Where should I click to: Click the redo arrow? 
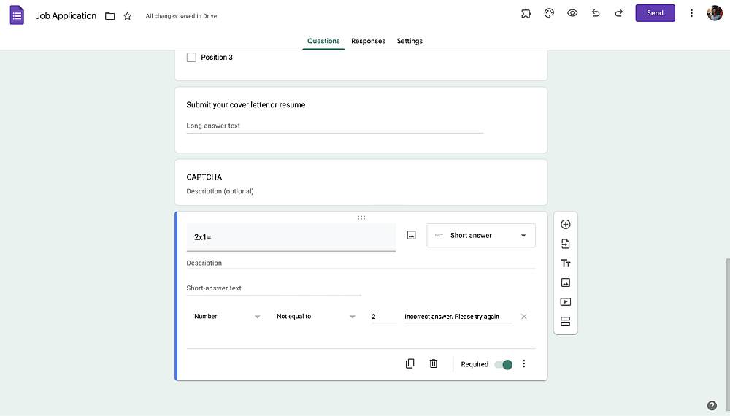tap(619, 13)
